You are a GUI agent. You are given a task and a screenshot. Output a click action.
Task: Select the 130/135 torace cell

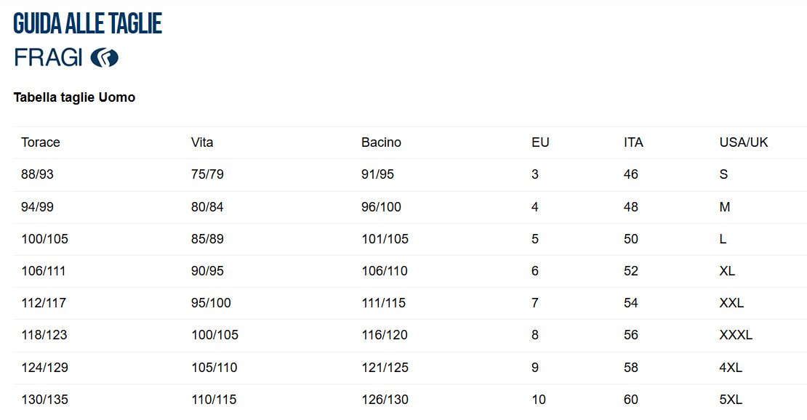(x=45, y=400)
